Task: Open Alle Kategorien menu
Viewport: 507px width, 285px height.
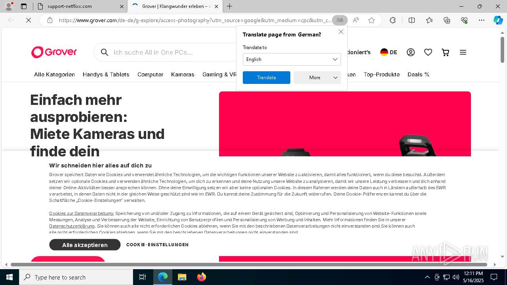Action: (x=54, y=74)
